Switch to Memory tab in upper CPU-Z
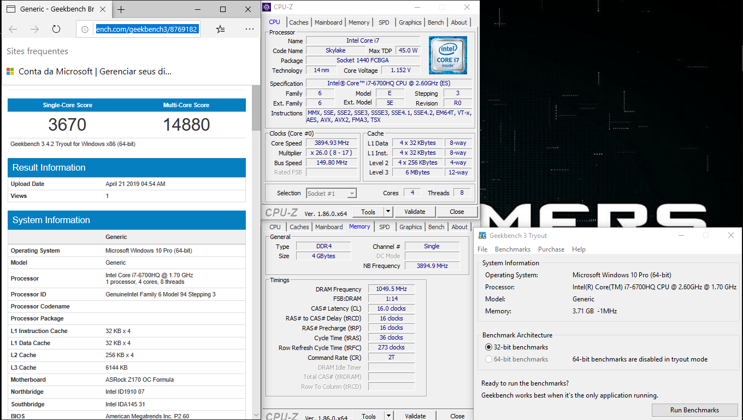This screenshot has height=420, width=743. [x=359, y=22]
